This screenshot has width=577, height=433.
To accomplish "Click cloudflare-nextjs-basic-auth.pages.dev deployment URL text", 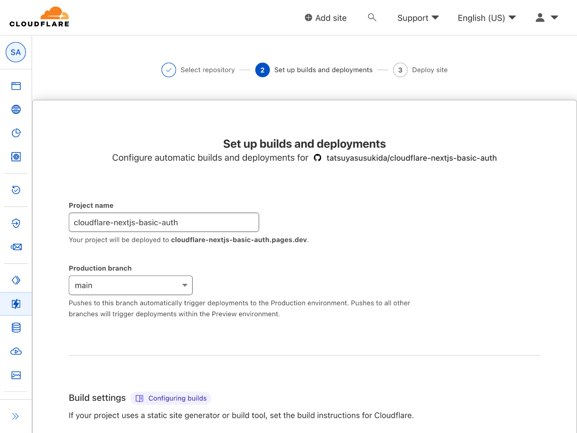I will click(239, 240).
